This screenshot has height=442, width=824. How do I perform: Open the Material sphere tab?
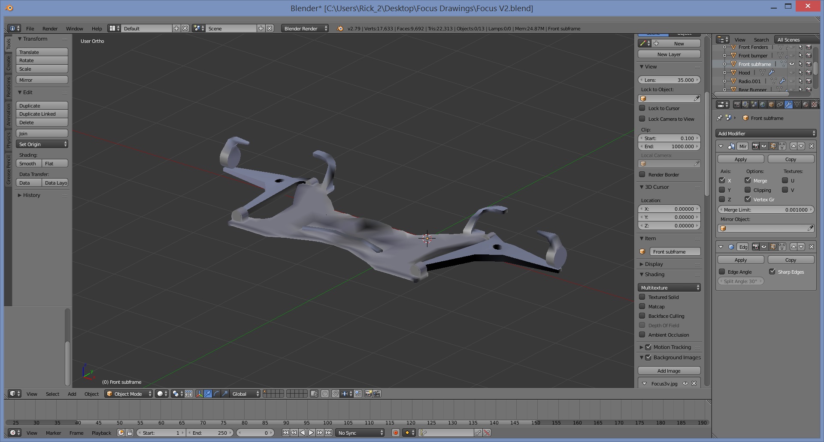pyautogui.click(x=806, y=105)
